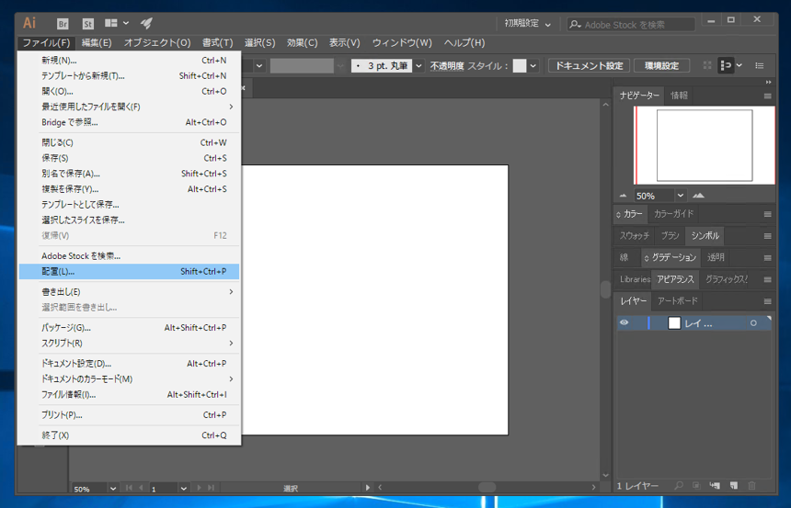Screen dimensions: 791x508
Task: Open align options dropdown arrow in control bar
Action: [739, 65]
